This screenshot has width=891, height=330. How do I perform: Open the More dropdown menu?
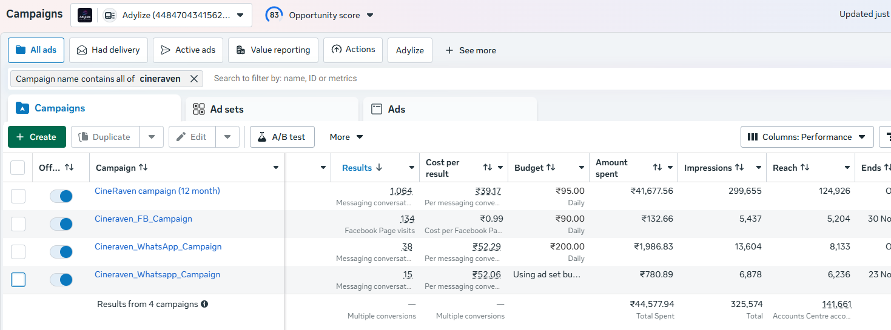(x=346, y=137)
